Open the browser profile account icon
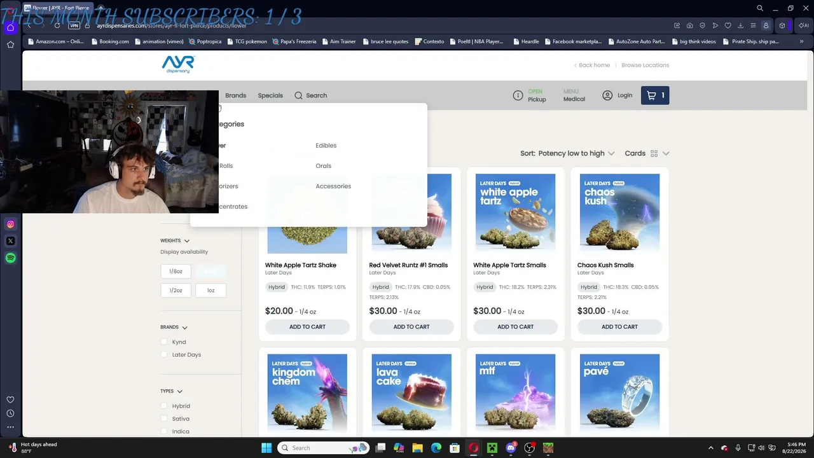Viewport: 814px width, 458px height. pos(766,25)
